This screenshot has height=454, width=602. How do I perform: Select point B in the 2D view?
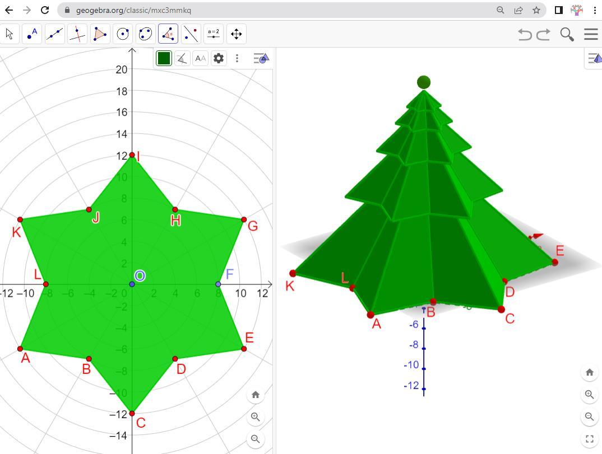tap(89, 359)
